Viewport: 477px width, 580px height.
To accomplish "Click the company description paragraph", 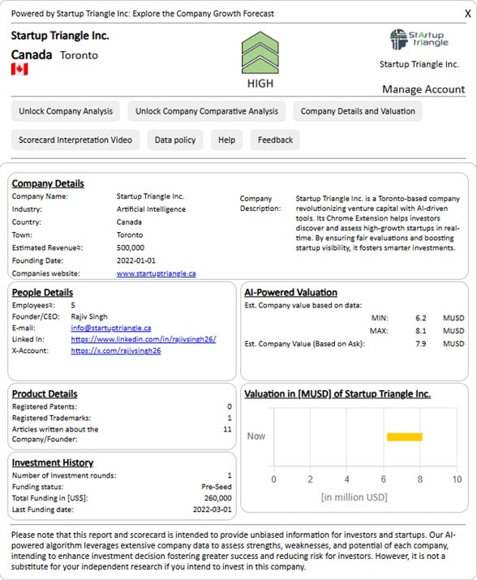I will click(x=377, y=223).
